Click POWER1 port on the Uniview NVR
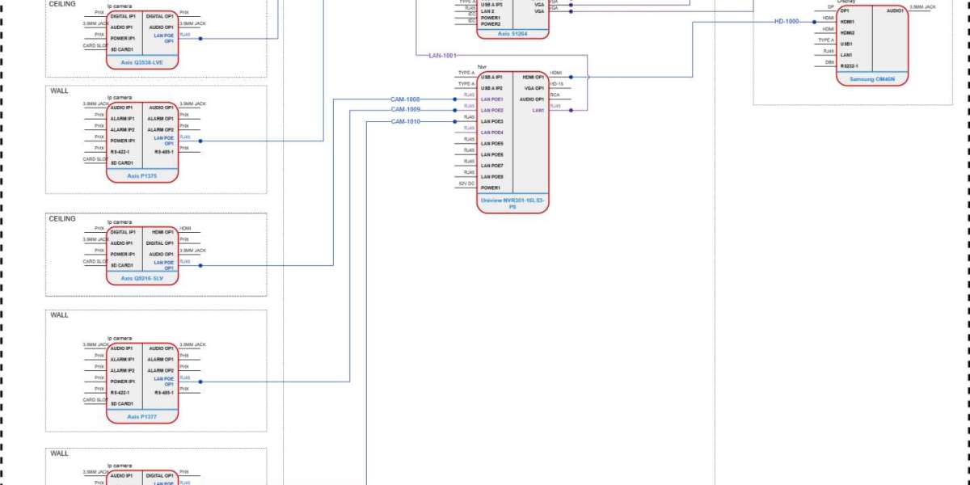 [x=491, y=188]
